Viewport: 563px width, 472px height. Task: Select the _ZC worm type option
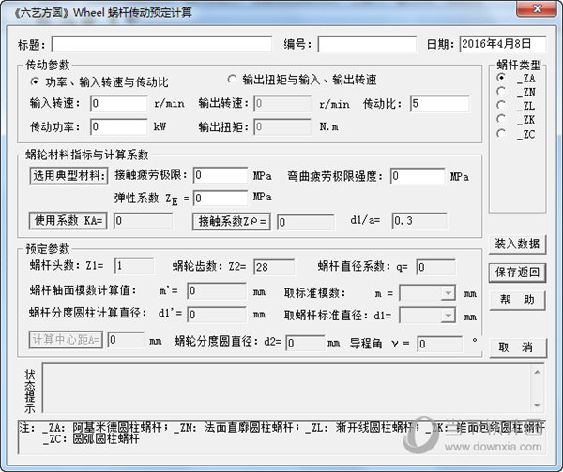pos(501,134)
